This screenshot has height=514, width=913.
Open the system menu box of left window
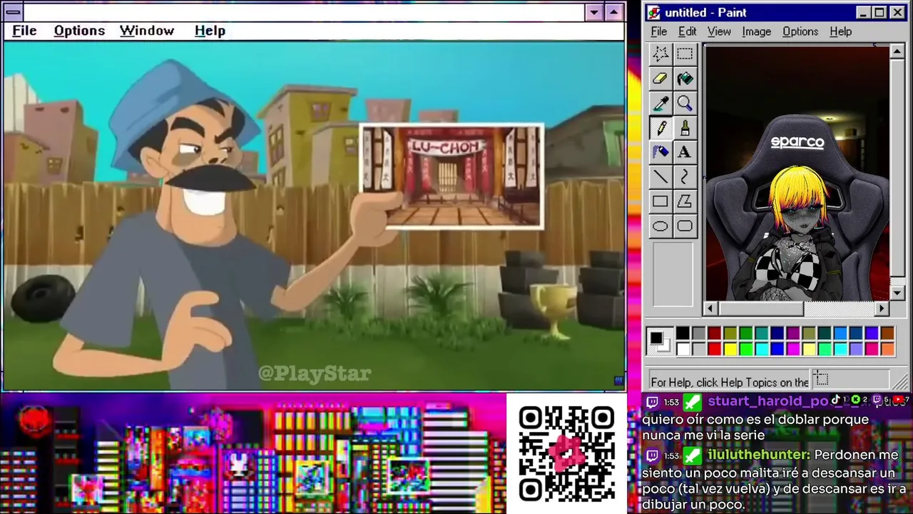click(x=13, y=12)
